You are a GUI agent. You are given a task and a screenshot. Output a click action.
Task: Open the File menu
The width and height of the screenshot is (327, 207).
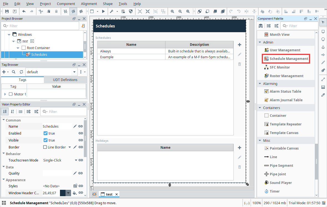click(x=6, y=4)
